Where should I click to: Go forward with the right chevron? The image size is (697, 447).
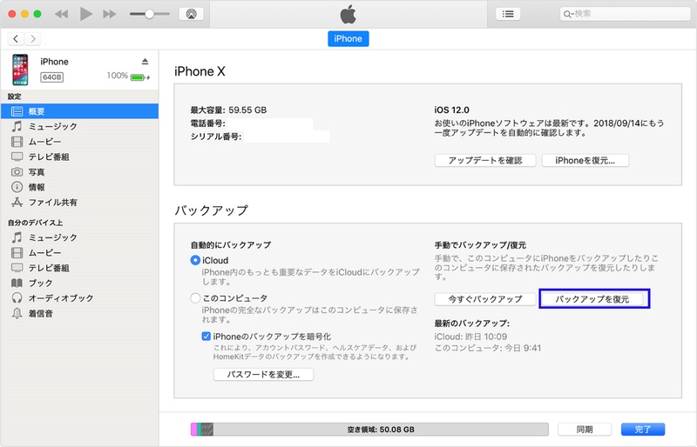point(33,38)
